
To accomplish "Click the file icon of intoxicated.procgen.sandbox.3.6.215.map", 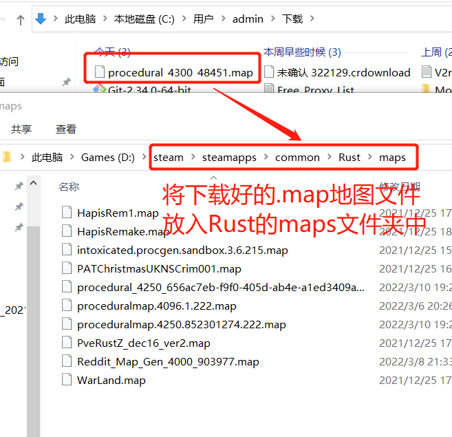I will coord(67,249).
